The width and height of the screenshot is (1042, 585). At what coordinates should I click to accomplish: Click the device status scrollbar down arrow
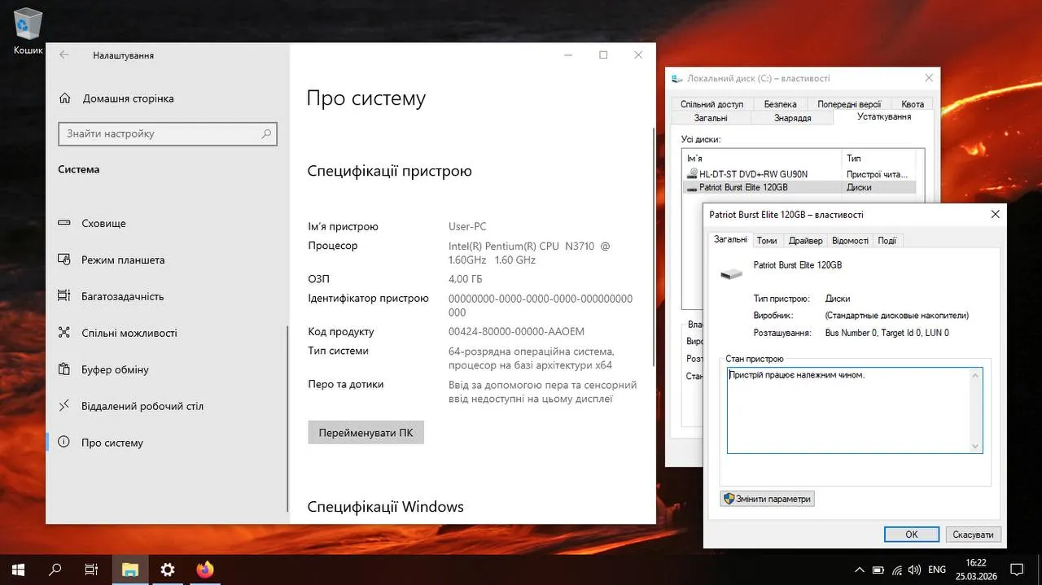click(x=975, y=446)
